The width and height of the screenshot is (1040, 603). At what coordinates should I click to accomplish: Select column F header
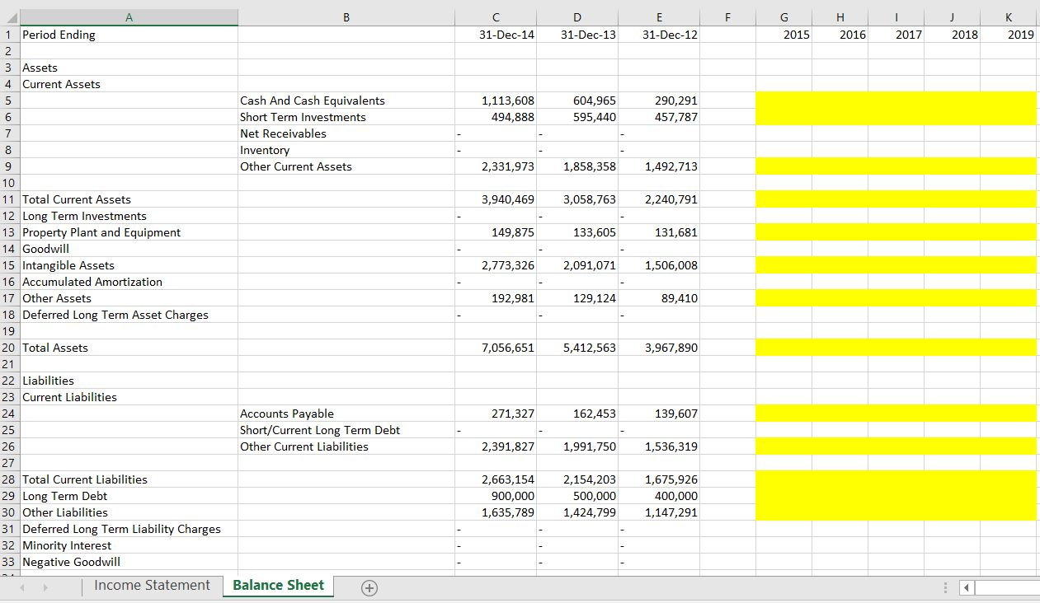coord(727,17)
